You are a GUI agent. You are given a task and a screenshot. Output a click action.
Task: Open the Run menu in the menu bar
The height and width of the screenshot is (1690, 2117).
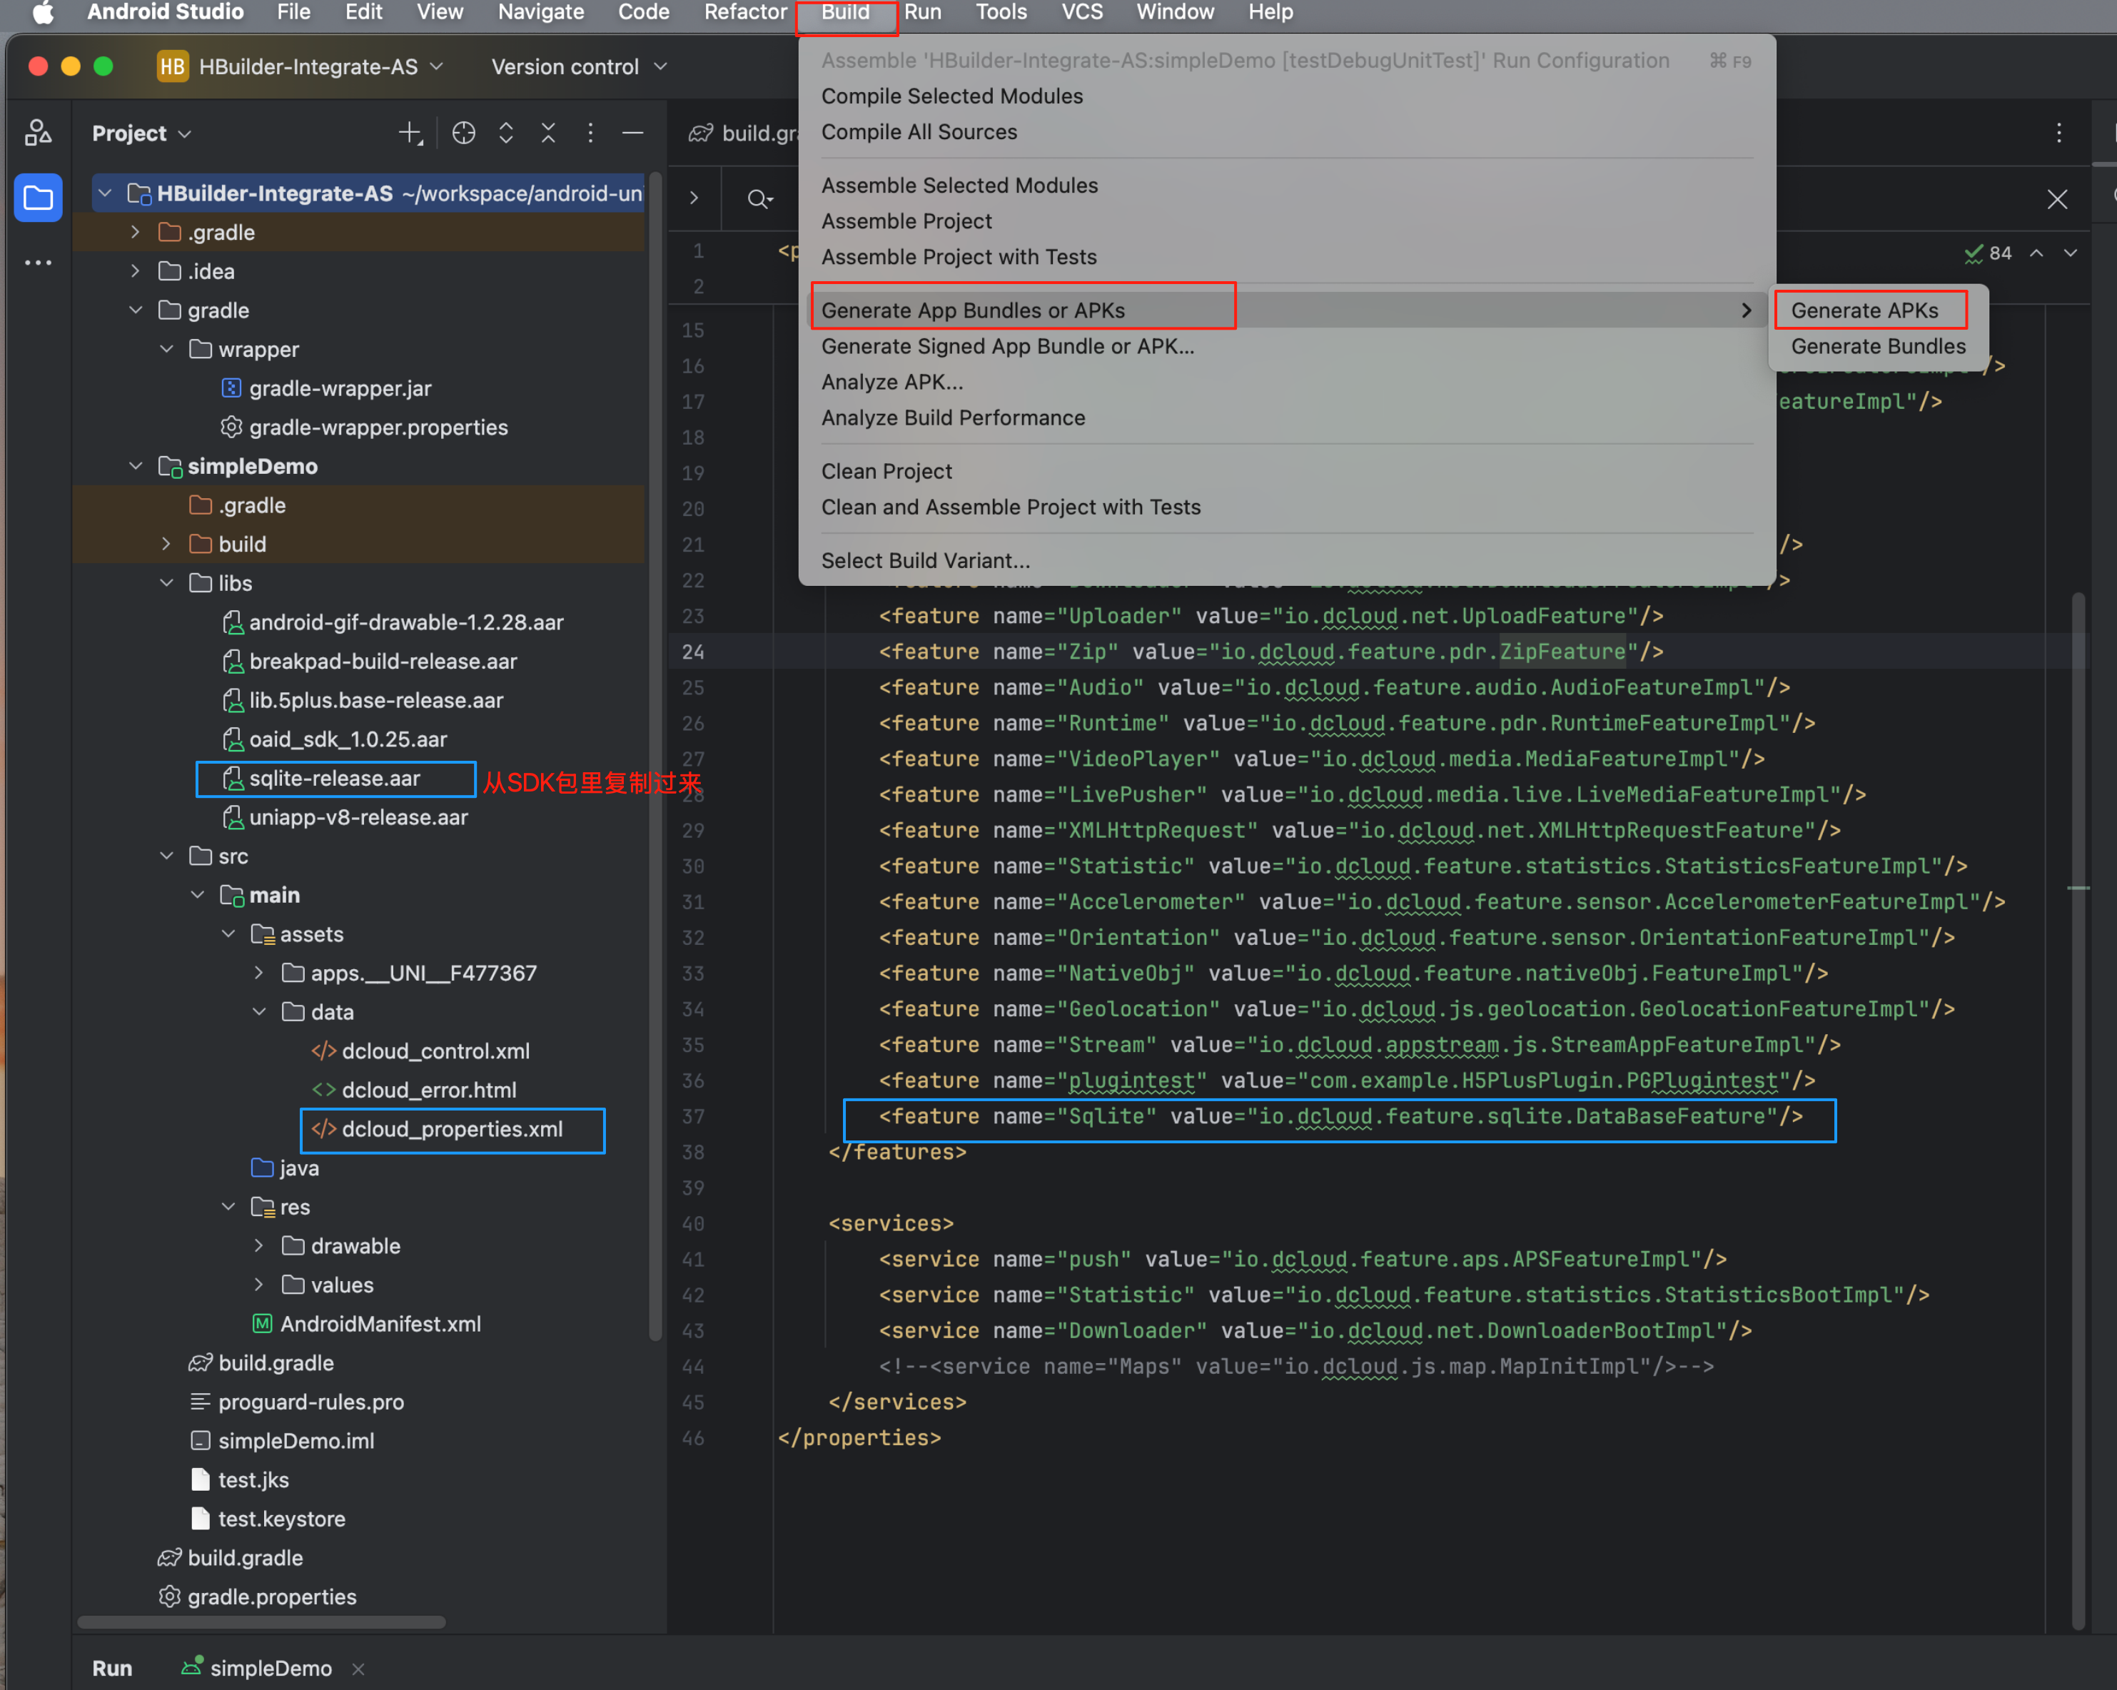922,12
